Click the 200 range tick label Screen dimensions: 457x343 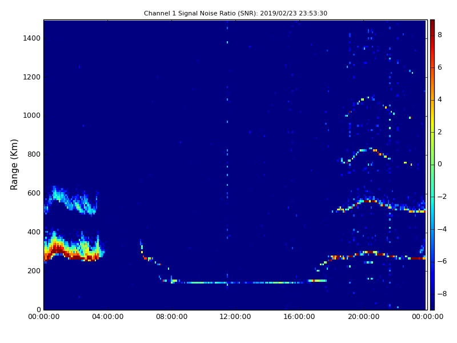pos(34,270)
